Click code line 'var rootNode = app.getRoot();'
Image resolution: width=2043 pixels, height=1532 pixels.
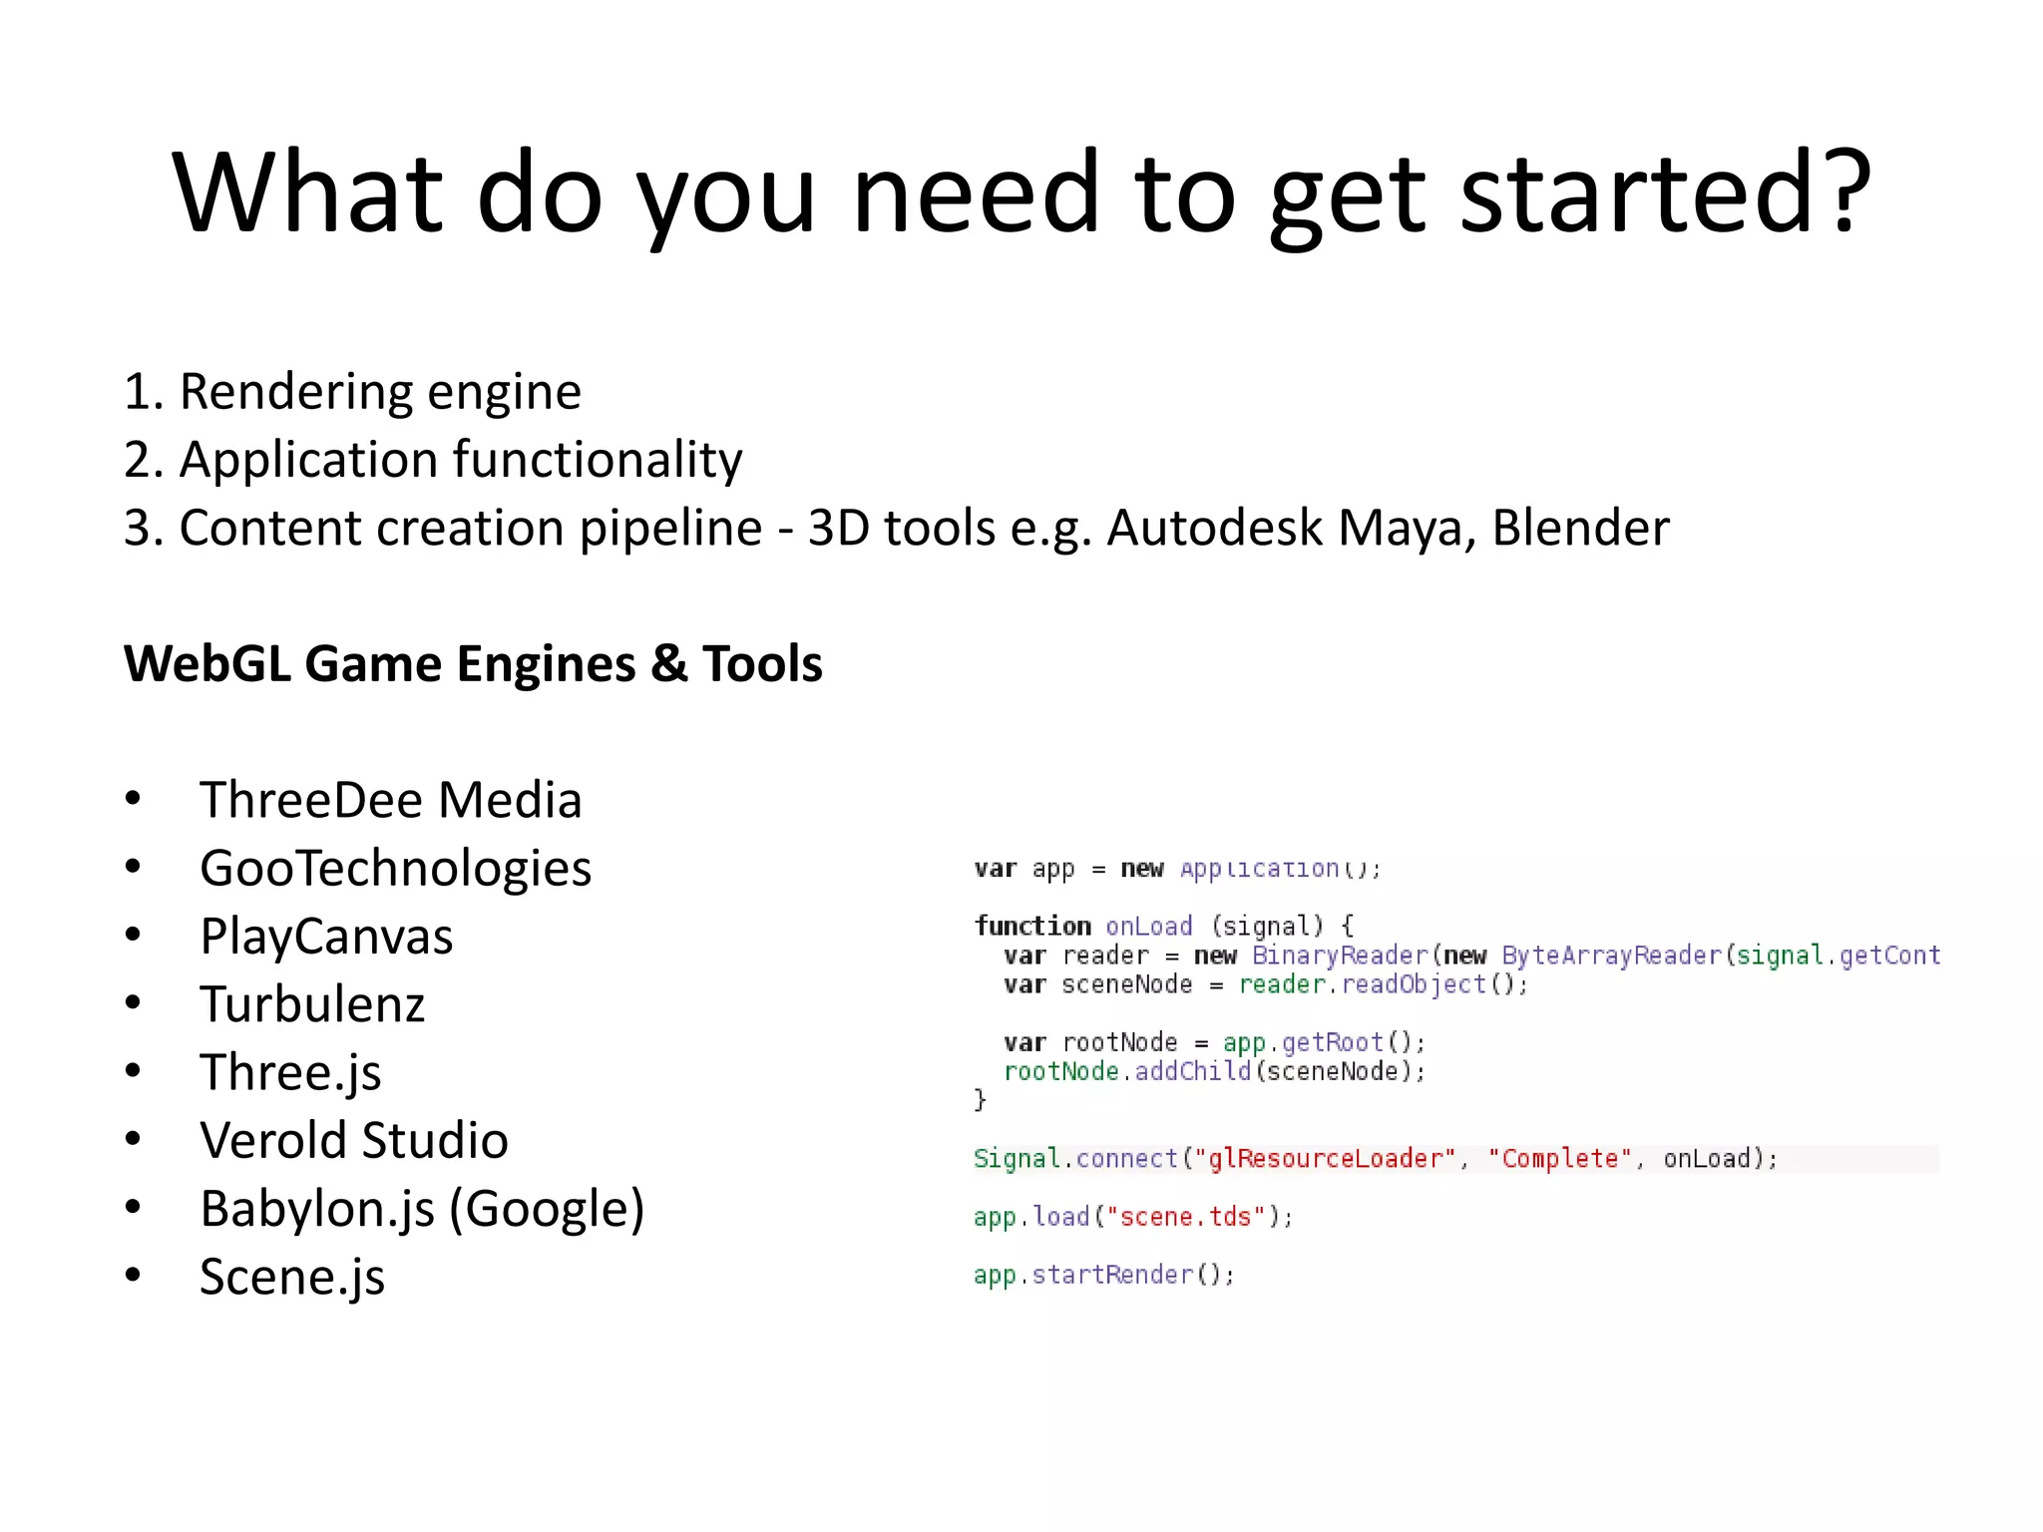coord(1215,1042)
